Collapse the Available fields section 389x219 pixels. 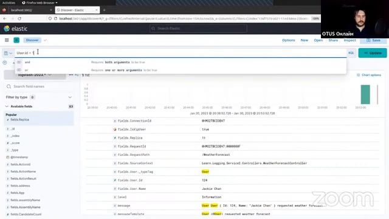(7, 106)
